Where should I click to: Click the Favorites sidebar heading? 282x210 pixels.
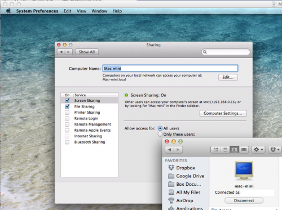click(176, 160)
